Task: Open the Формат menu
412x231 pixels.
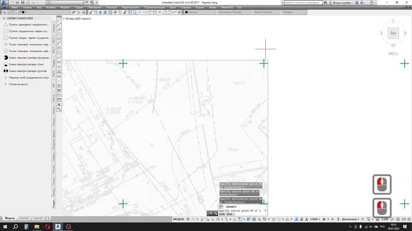Action: point(65,8)
